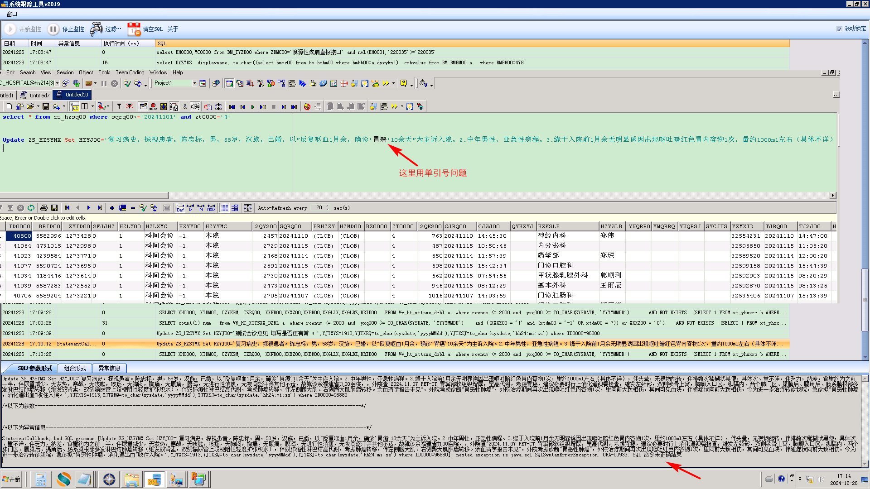
Task: Expand the HOSPITAL@his214 connection dropdown
Action: pos(57,83)
